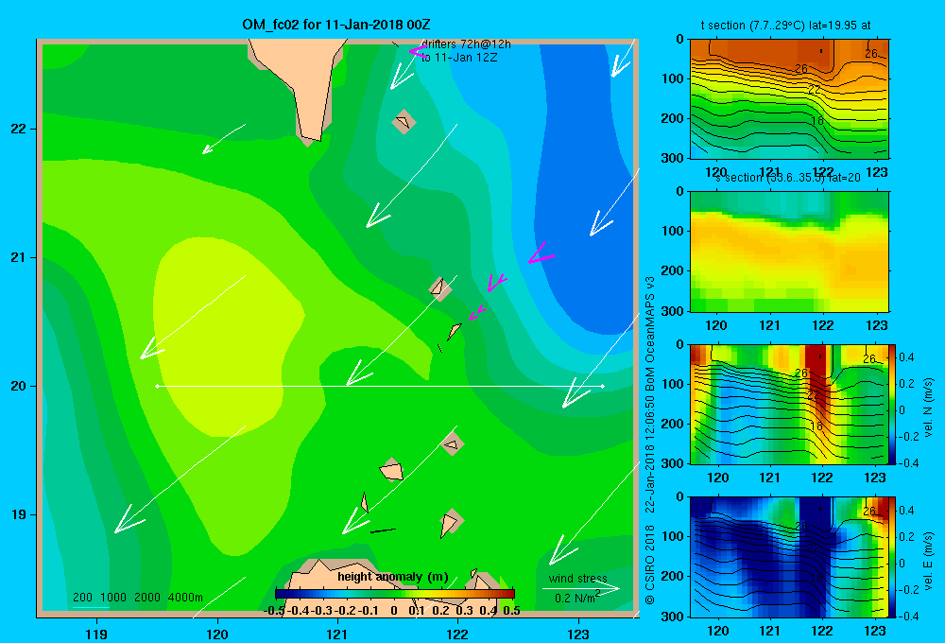Click the 'to 11-Jan 12Z' label
The height and width of the screenshot is (643, 945).
pos(459,58)
